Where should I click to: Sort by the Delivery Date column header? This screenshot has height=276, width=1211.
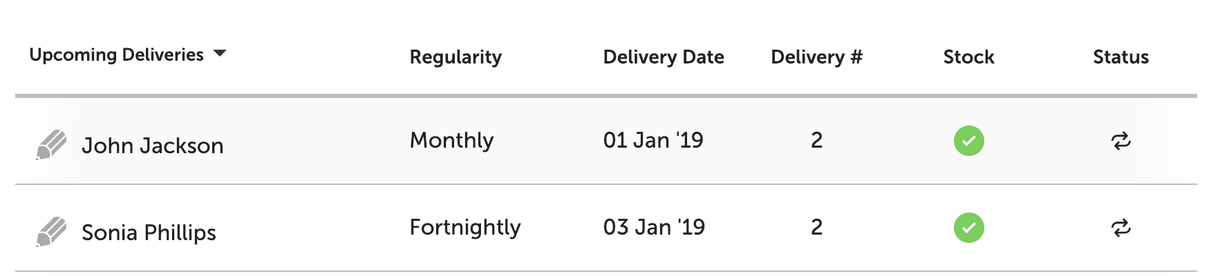coord(664,57)
